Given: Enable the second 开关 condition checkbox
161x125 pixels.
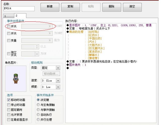Looking at the screenshot, I should coord(9,33).
